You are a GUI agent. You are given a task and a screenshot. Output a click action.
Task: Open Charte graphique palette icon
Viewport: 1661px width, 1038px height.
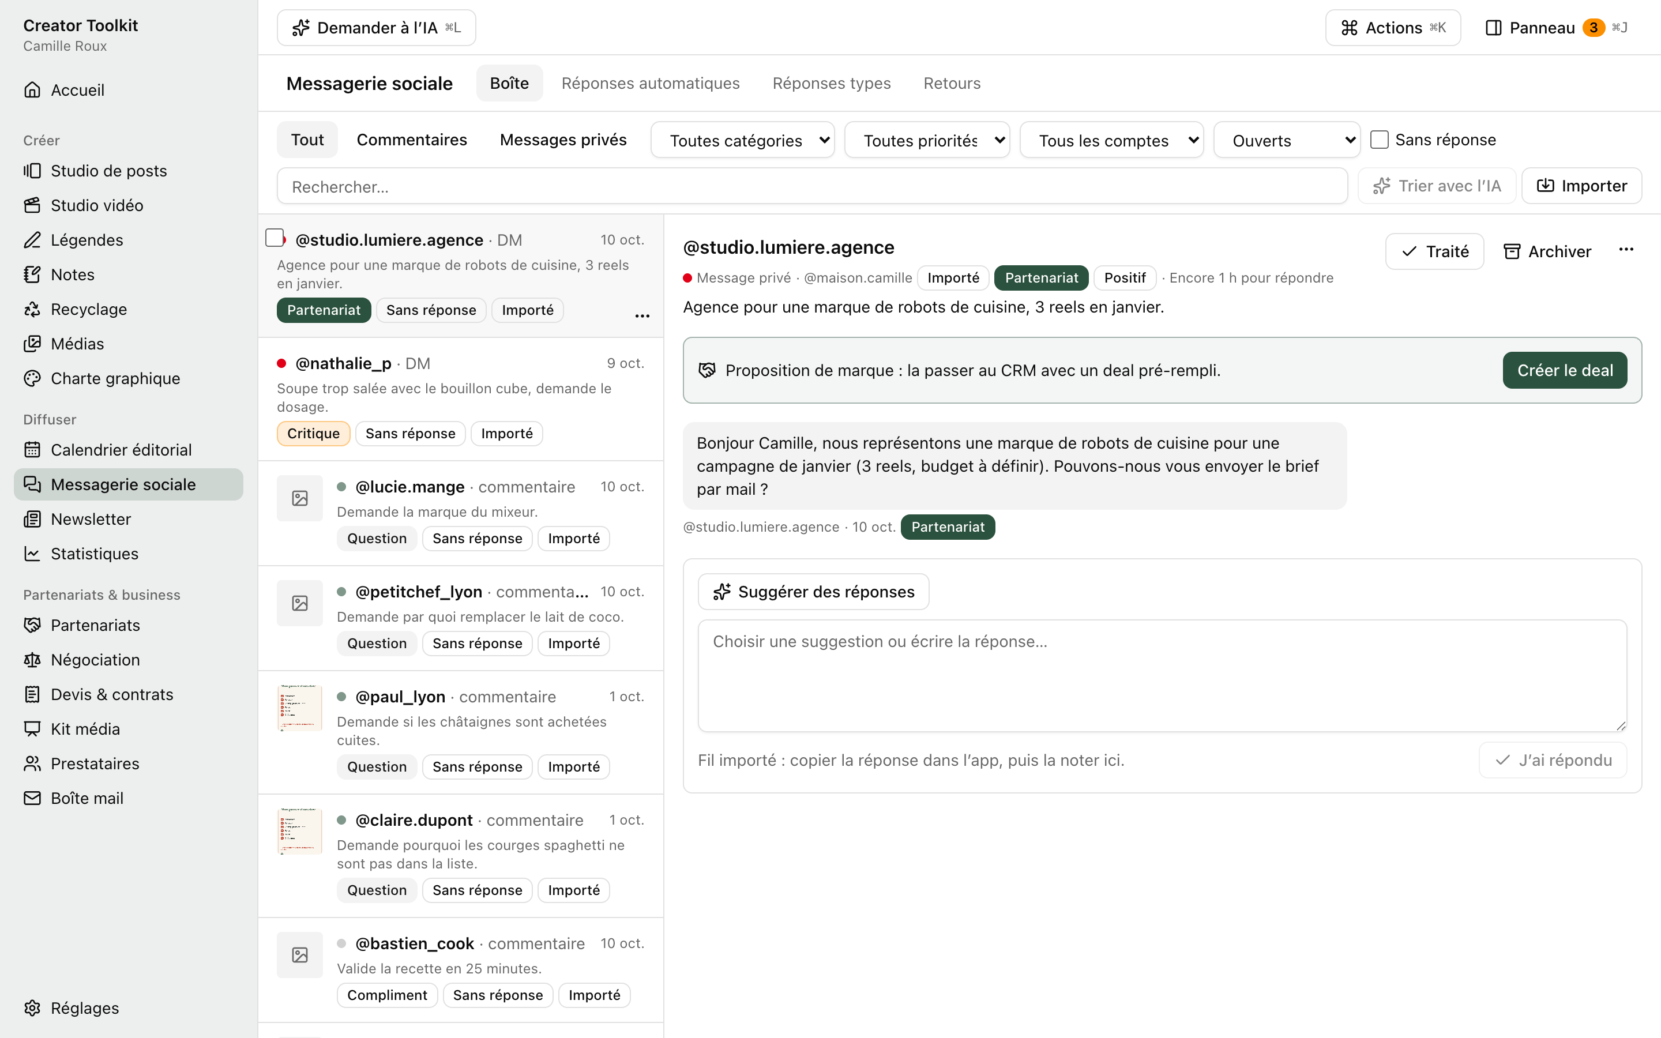pos(32,378)
